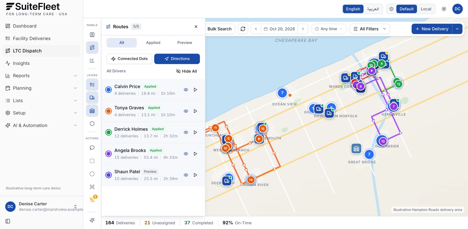
Task: Go to the next date
Action: tap(303, 29)
